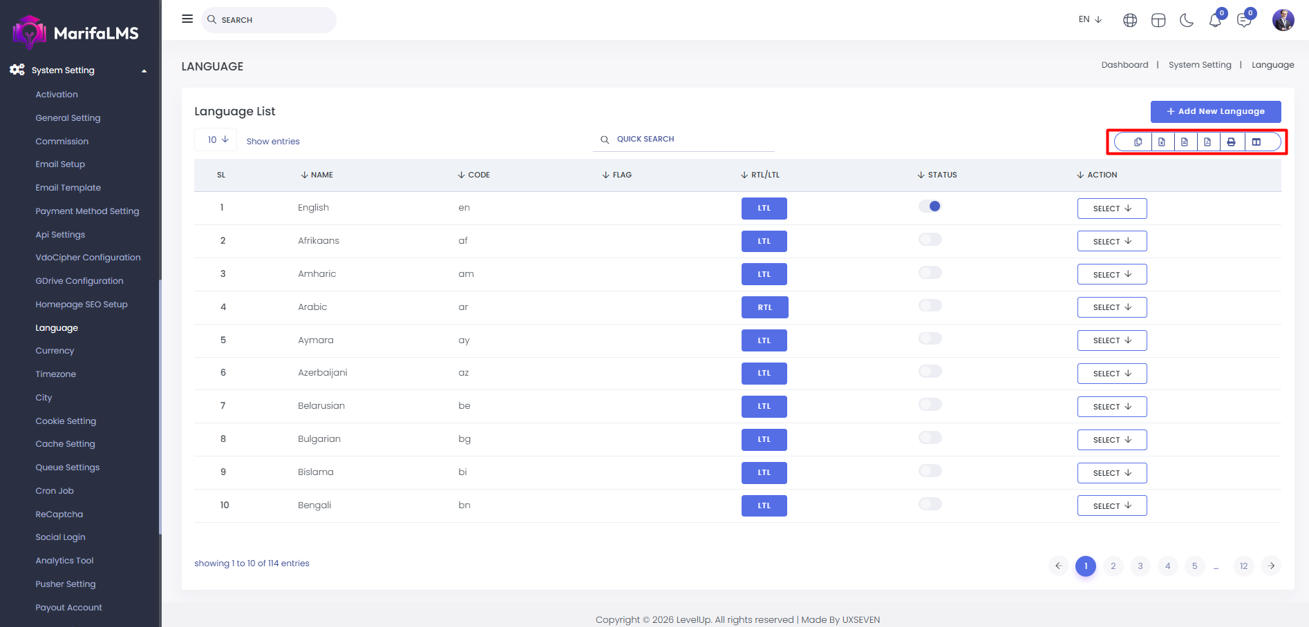Export the language list as PDF
Image resolution: width=1309 pixels, height=627 pixels.
(x=1207, y=142)
